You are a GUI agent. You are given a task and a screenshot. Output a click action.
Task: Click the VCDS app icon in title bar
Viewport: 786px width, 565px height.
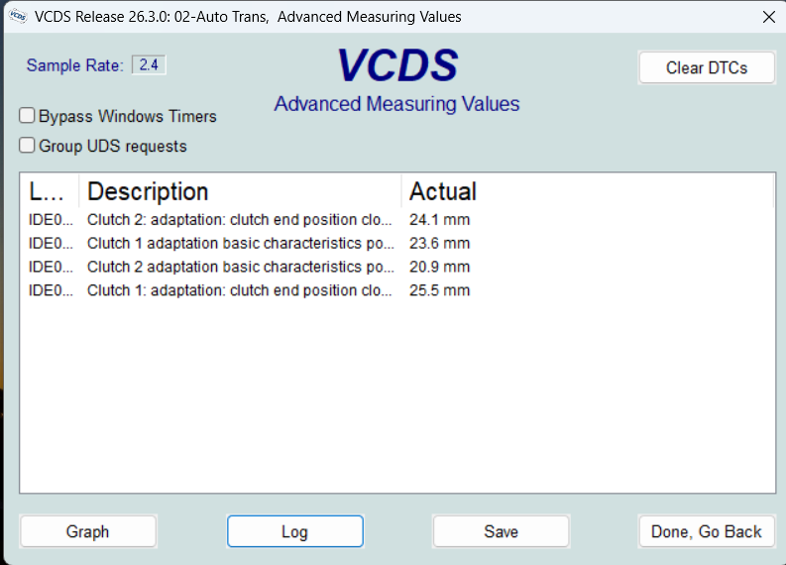click(x=18, y=16)
